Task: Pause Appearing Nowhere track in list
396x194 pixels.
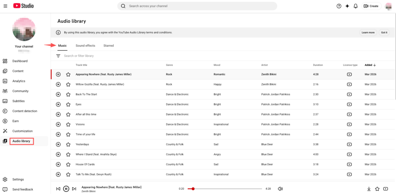Action: 58,74
